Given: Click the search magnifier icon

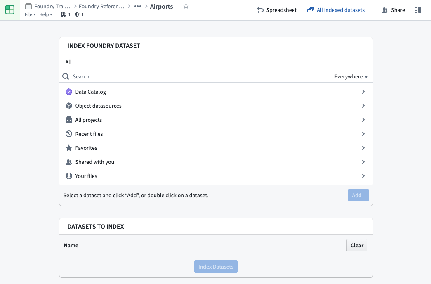Looking at the screenshot, I should tap(66, 76).
